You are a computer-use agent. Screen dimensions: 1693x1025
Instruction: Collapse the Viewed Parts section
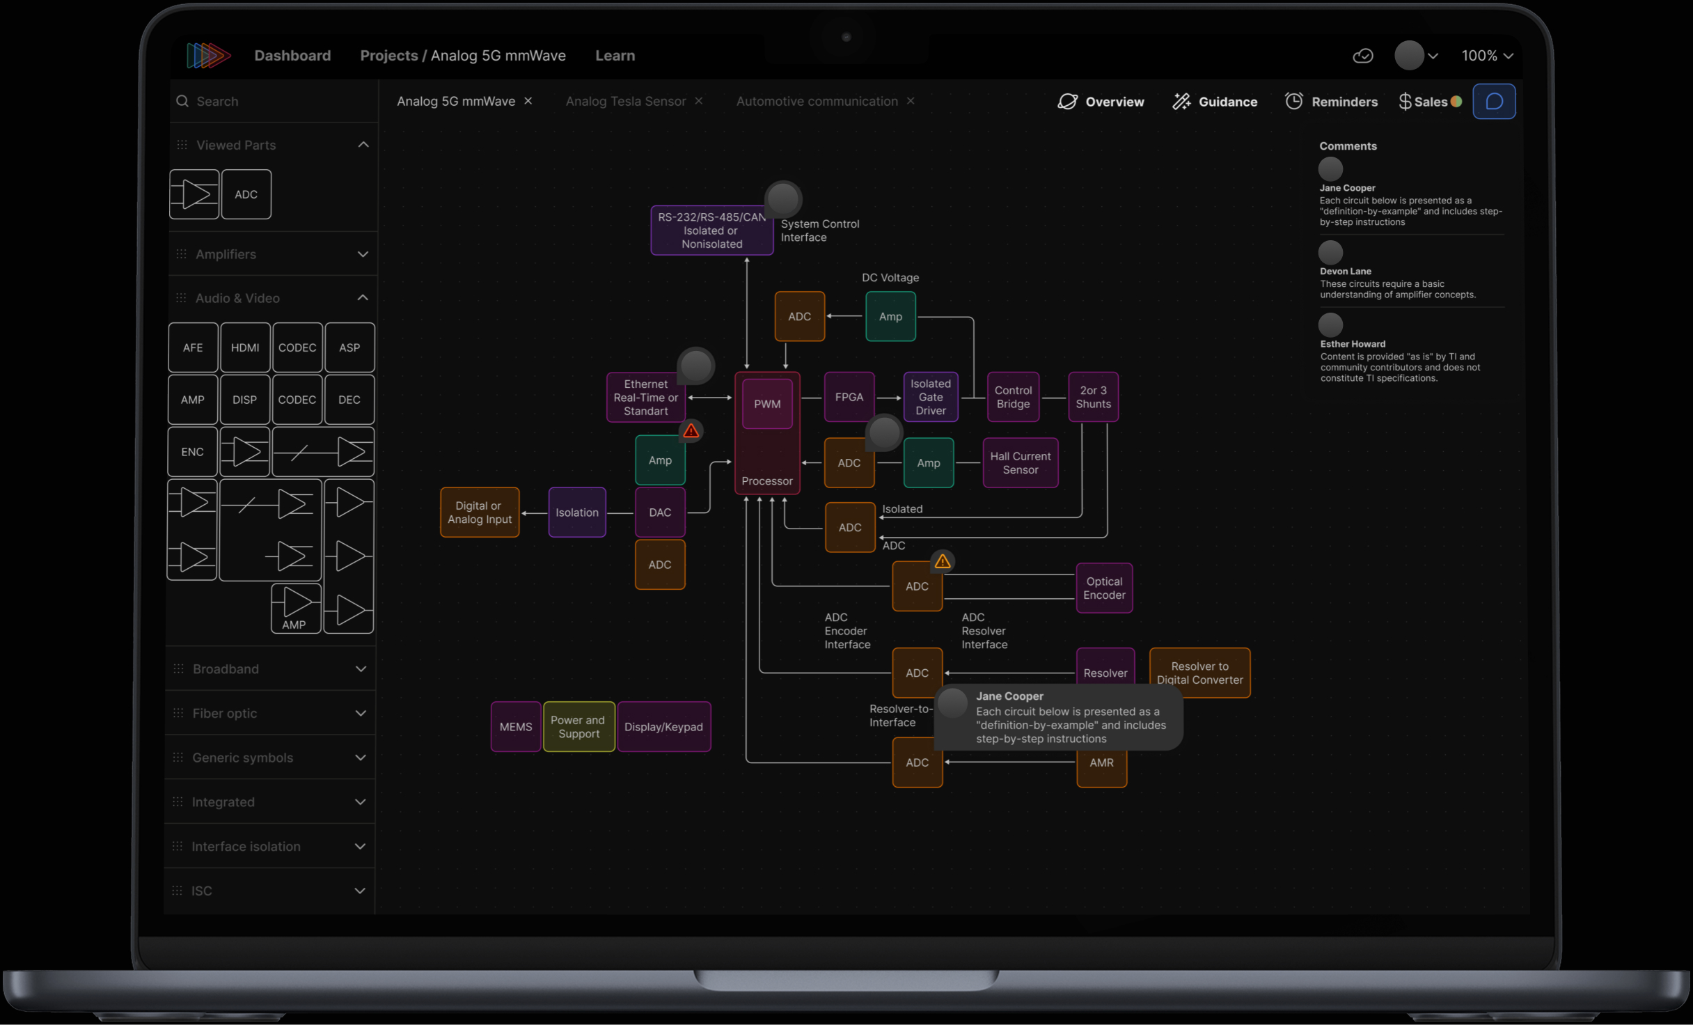(363, 145)
